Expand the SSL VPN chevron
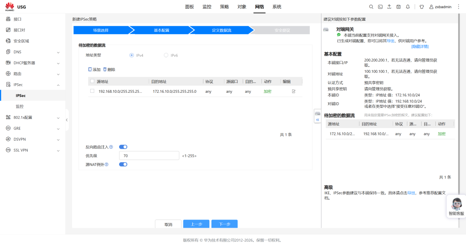This screenshot has width=466, height=245. tap(58, 151)
